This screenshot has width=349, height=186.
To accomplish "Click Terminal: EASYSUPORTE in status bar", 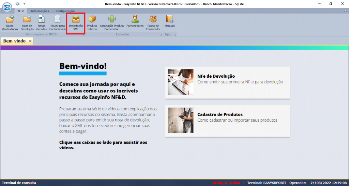I will pyautogui.click(x=267, y=183).
